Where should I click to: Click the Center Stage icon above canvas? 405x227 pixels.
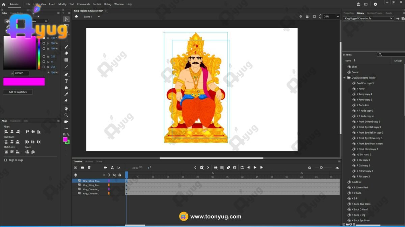(301, 16)
